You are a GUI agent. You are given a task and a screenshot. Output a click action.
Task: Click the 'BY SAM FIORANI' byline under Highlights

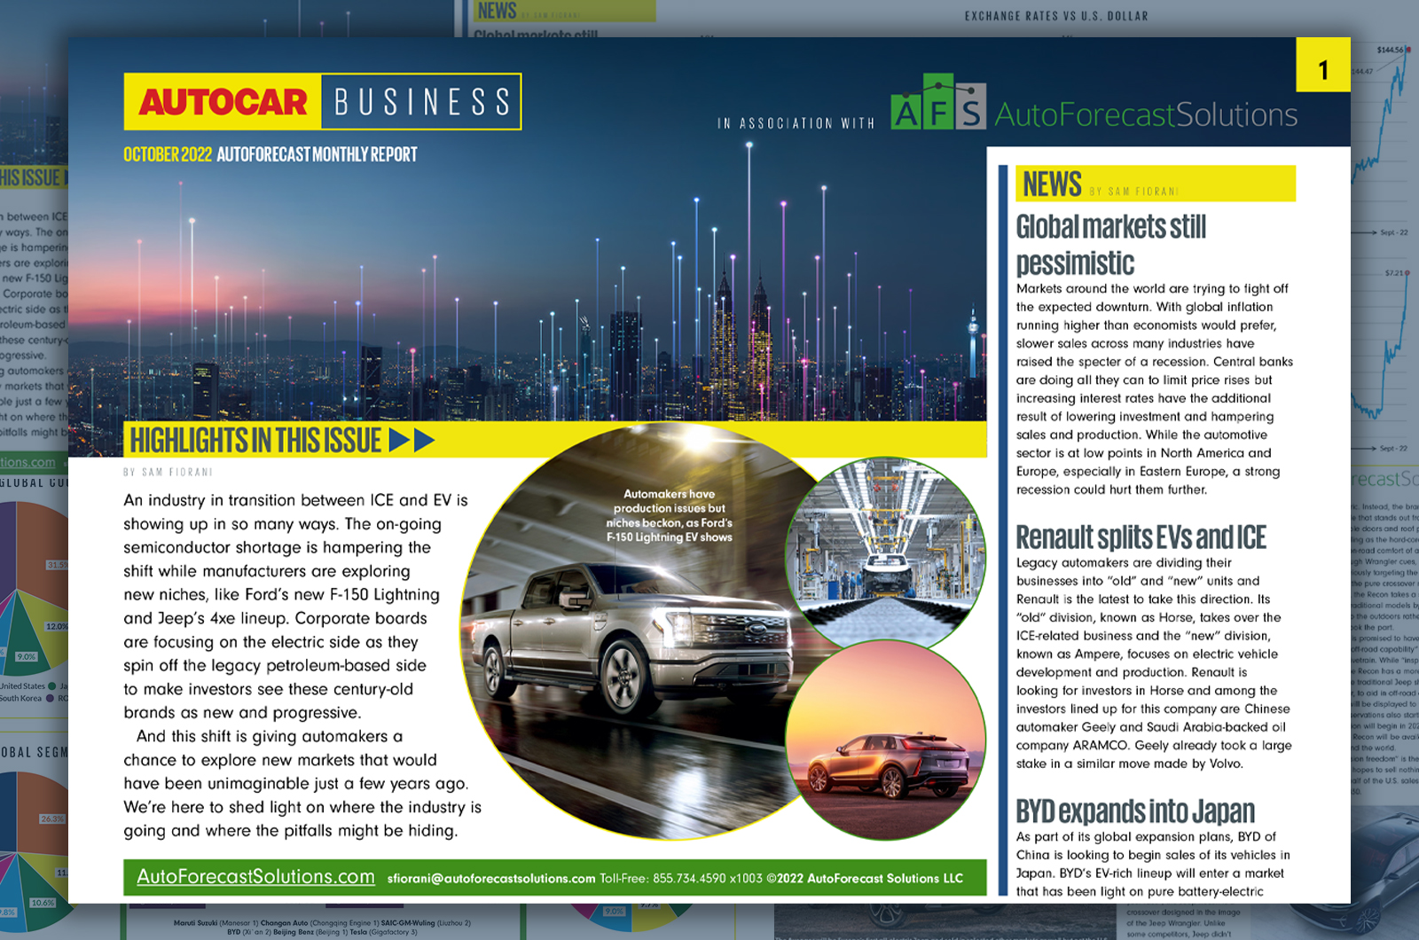pos(169,473)
